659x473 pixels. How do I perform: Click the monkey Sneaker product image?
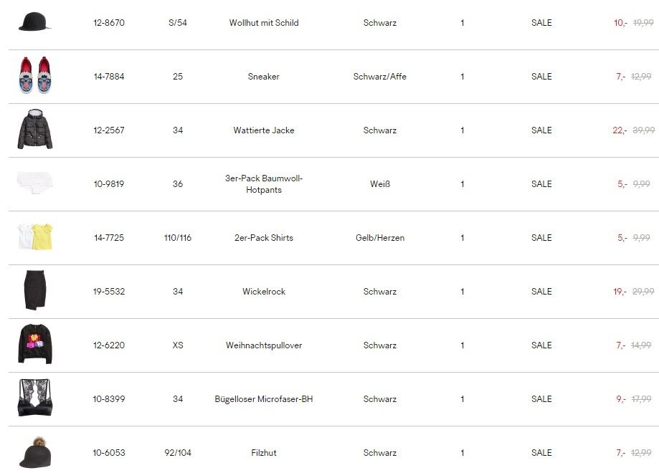(x=35, y=76)
